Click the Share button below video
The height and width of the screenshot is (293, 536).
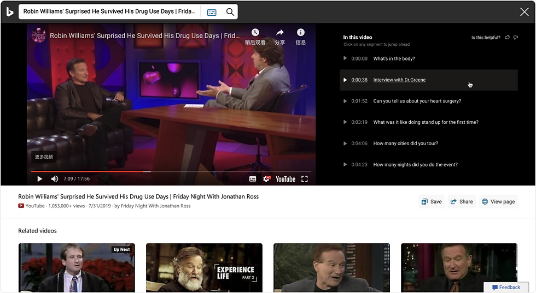(462, 201)
